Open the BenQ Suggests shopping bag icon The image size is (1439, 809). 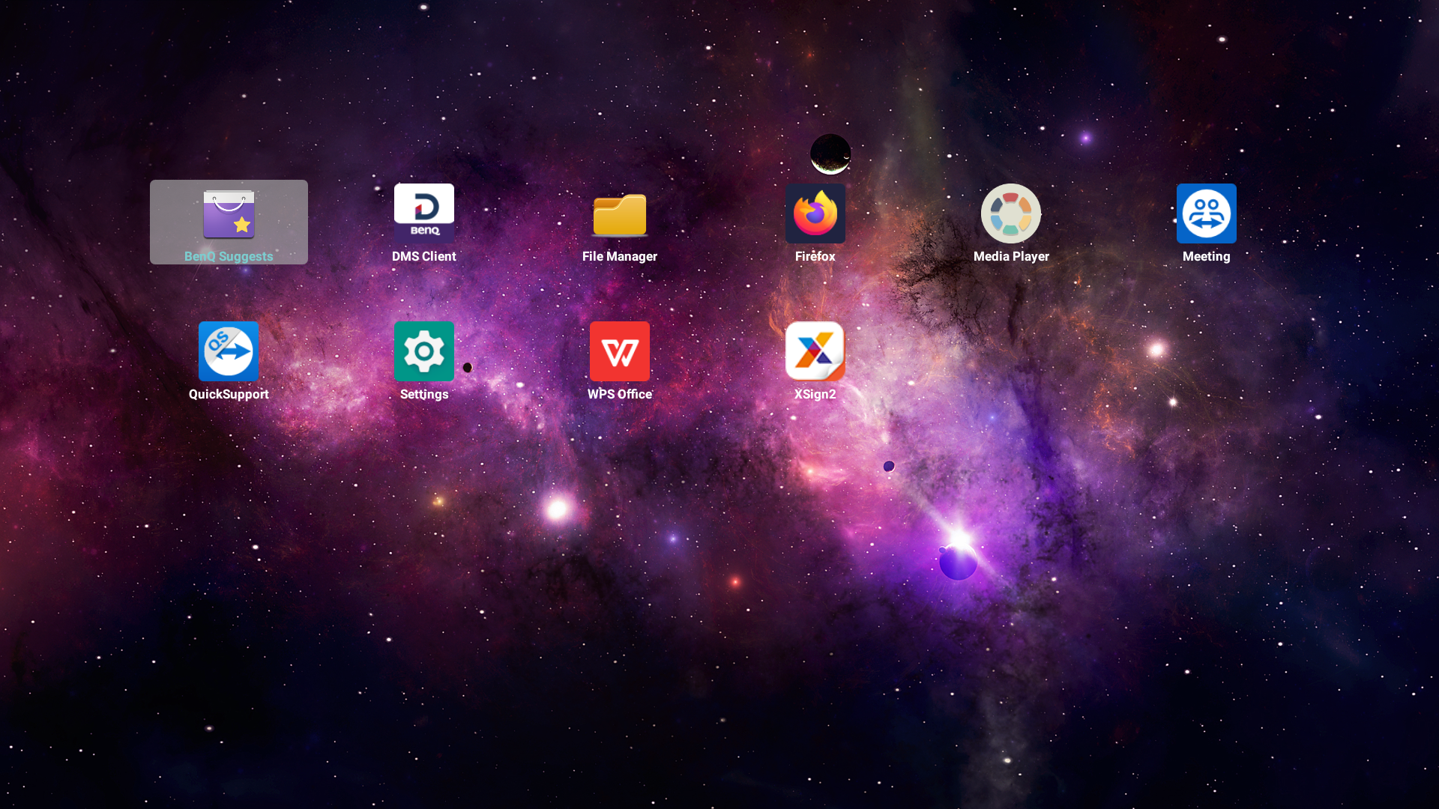(229, 214)
